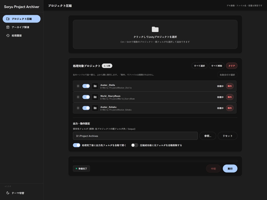Click すべて解除 button
The height and width of the screenshot is (200, 267).
[x=217, y=66]
